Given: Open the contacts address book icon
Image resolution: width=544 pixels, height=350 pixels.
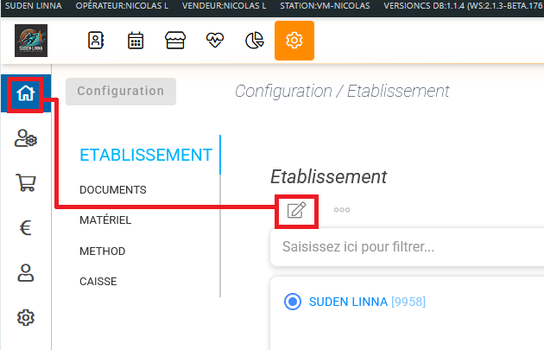Looking at the screenshot, I should click(x=96, y=41).
